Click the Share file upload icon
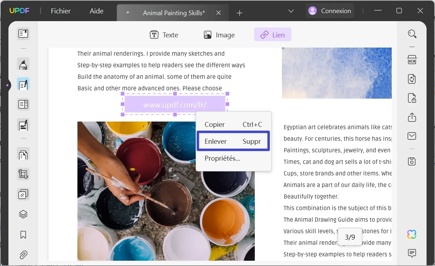Viewport: 435px width, 266px height. point(412,117)
